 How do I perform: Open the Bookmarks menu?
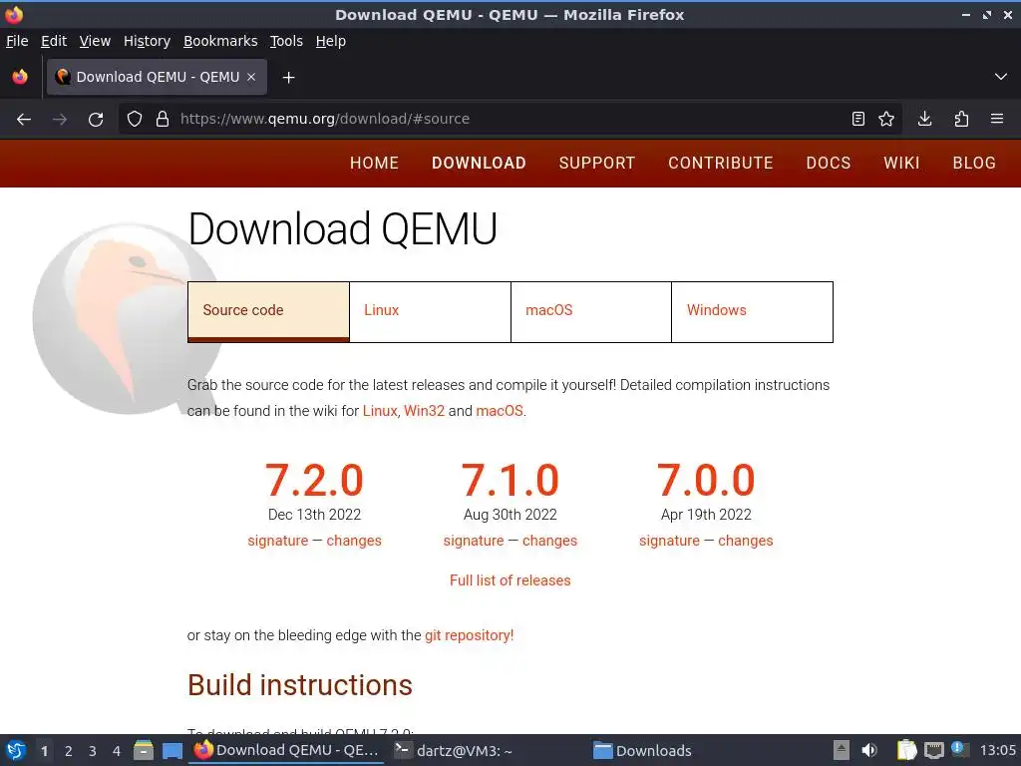tap(220, 41)
